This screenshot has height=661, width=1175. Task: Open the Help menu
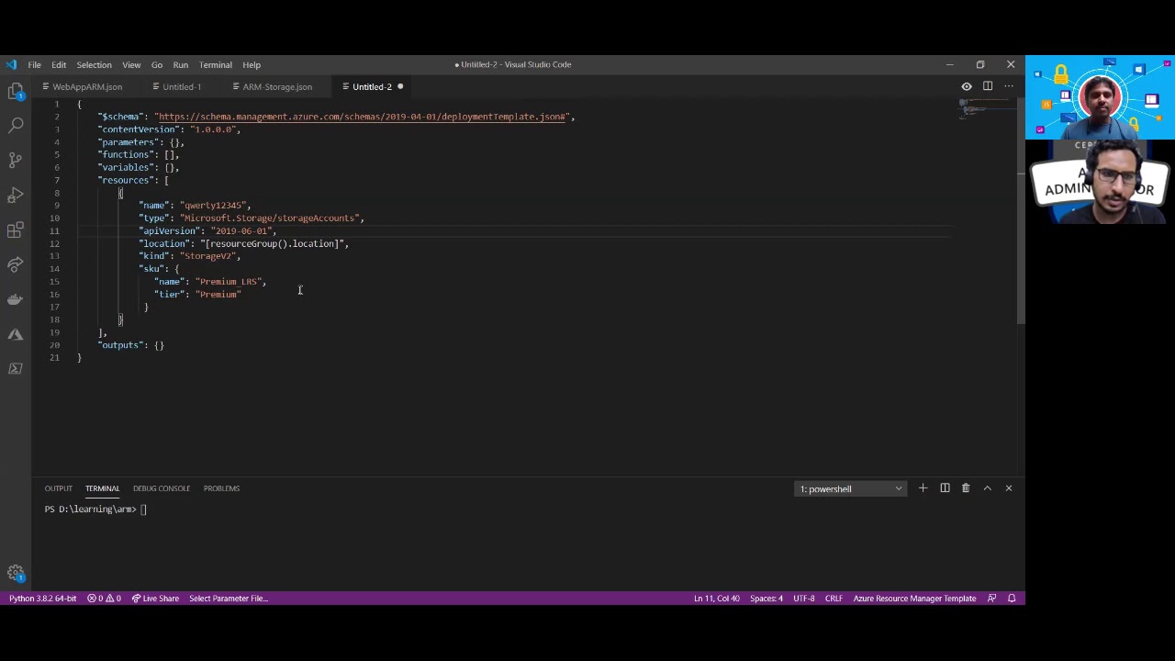tap(252, 64)
